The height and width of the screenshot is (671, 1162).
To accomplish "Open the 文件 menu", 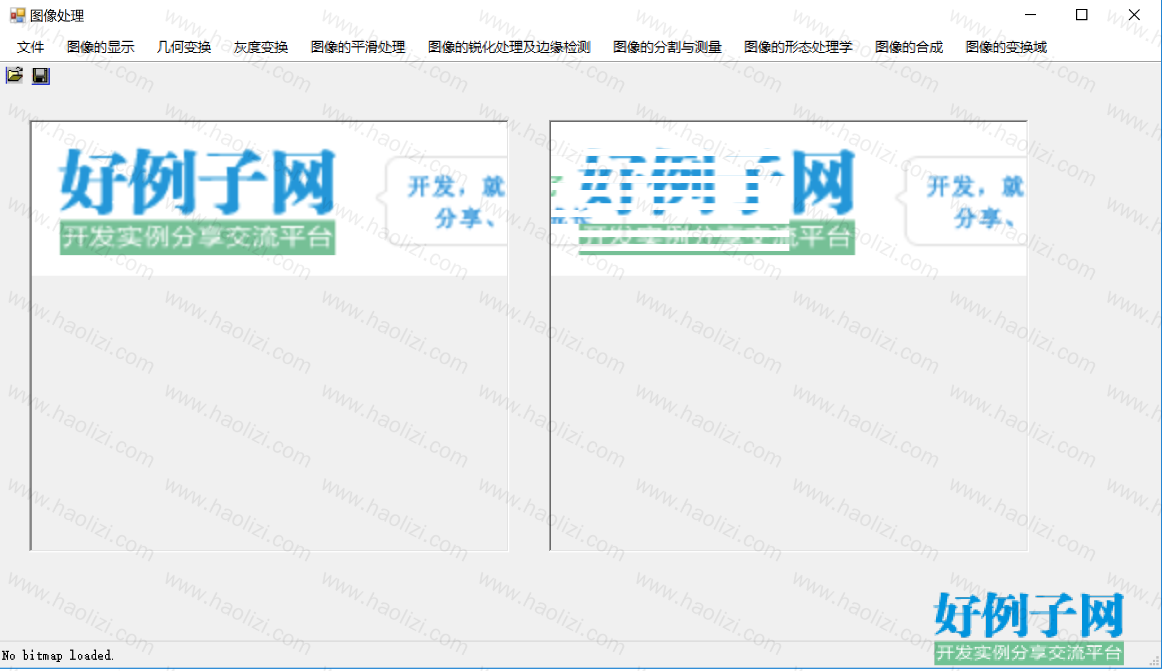I will (30, 47).
